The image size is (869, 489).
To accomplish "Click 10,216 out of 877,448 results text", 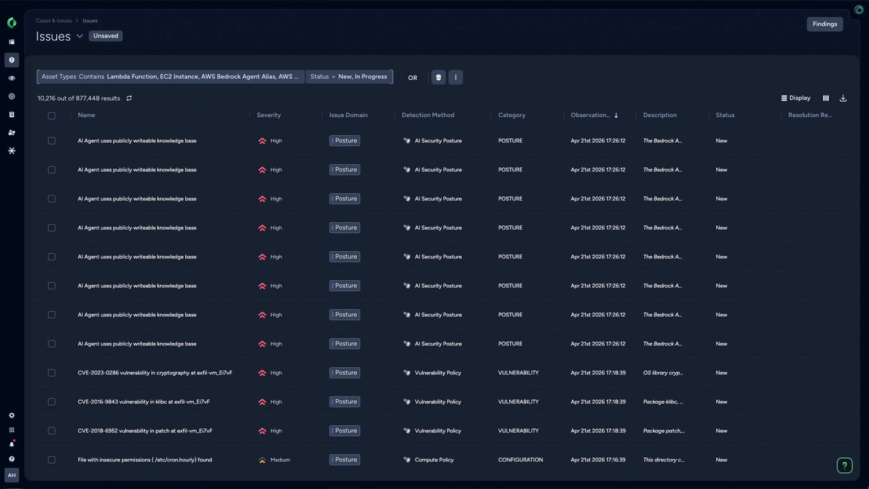I will (x=79, y=98).
